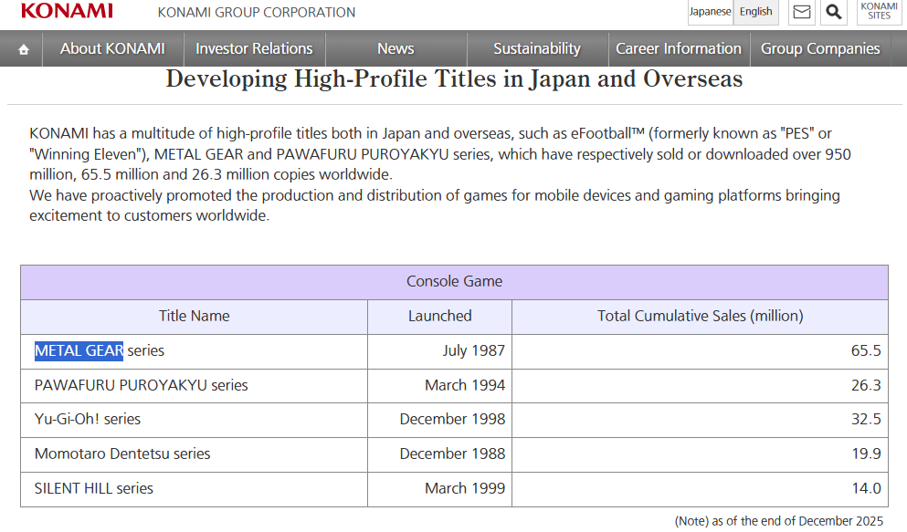This screenshot has height=532, width=907.
Task: Click PAWAFURU PUROYAKYU series row title
Action: point(141,385)
